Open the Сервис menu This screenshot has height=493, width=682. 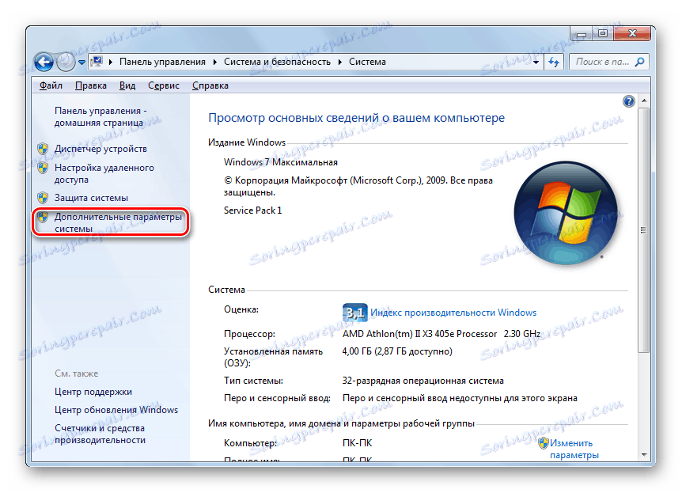pyautogui.click(x=164, y=85)
